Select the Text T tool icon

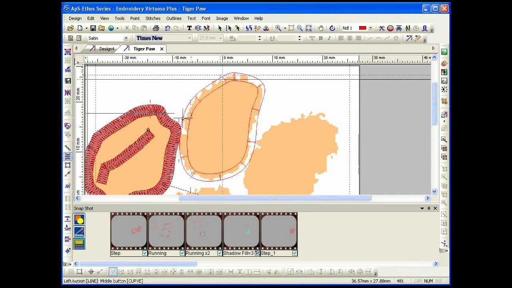[x=189, y=28]
